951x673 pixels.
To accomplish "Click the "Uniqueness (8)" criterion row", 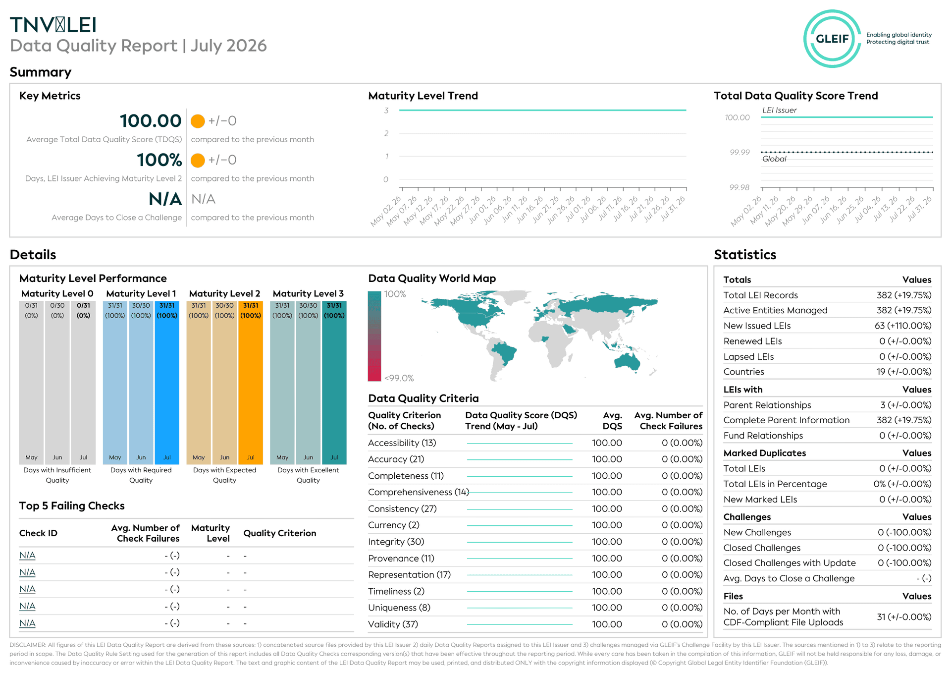I will tap(535, 608).
